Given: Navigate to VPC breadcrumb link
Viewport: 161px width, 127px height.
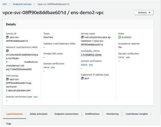Looking at the screenshot, I should (5, 4).
